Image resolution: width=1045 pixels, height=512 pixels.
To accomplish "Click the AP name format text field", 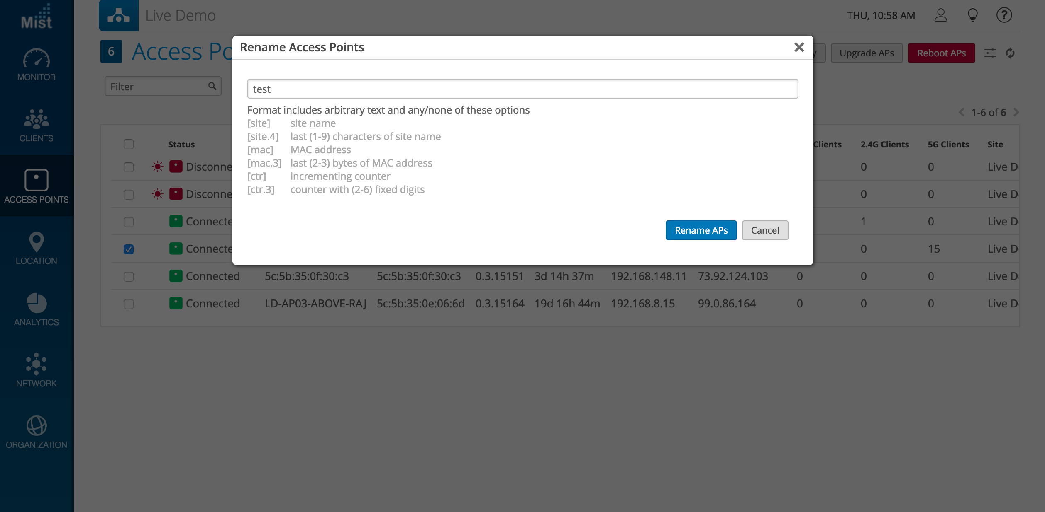I will (522, 89).
